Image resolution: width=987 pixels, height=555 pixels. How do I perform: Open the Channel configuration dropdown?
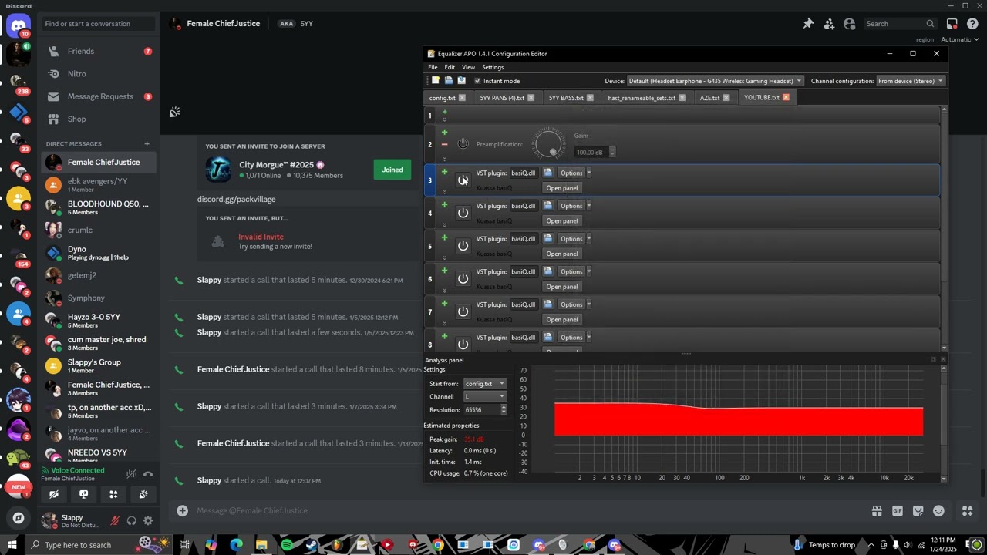point(910,81)
